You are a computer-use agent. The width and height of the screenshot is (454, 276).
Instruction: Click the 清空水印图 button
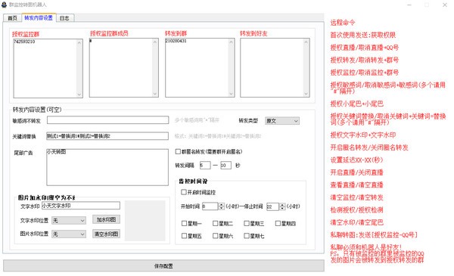coord(106,234)
